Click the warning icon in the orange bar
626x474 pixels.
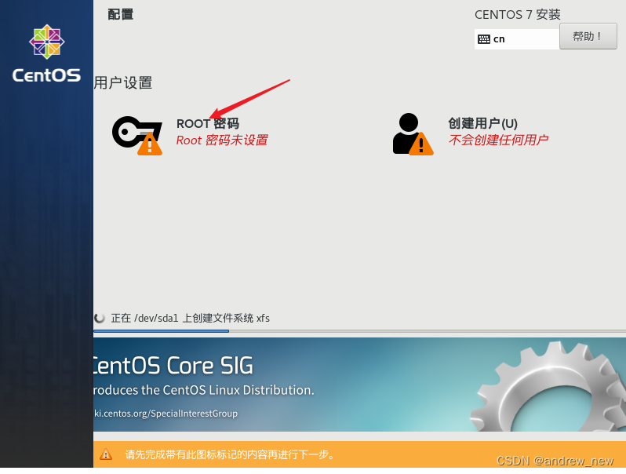(106, 454)
